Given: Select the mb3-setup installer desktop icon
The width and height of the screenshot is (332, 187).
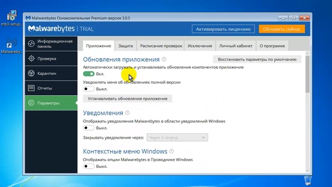Looking at the screenshot, I should click(11, 18).
